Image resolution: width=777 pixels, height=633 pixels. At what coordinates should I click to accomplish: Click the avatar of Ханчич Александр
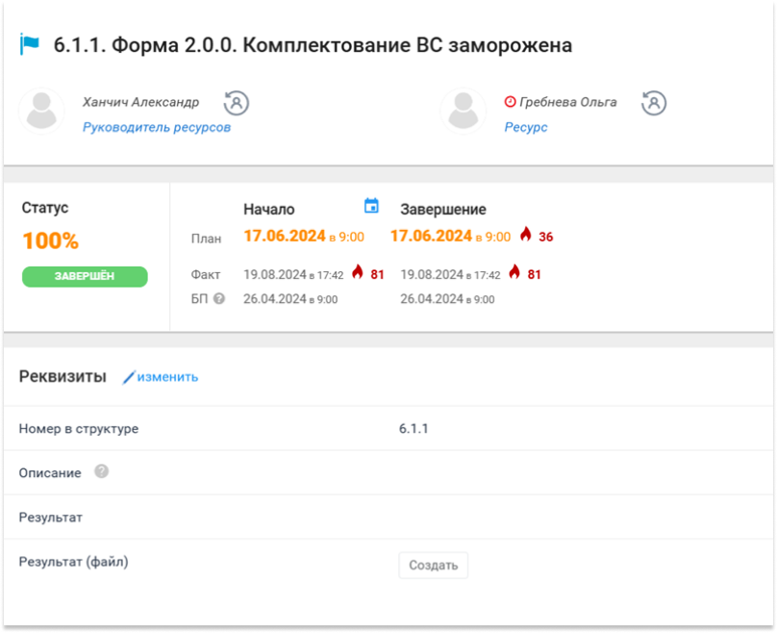pyautogui.click(x=43, y=112)
